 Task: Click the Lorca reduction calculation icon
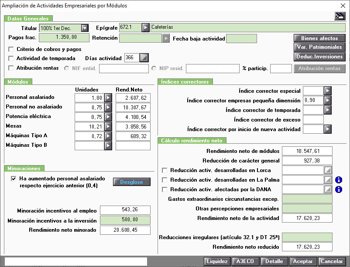[328, 170]
